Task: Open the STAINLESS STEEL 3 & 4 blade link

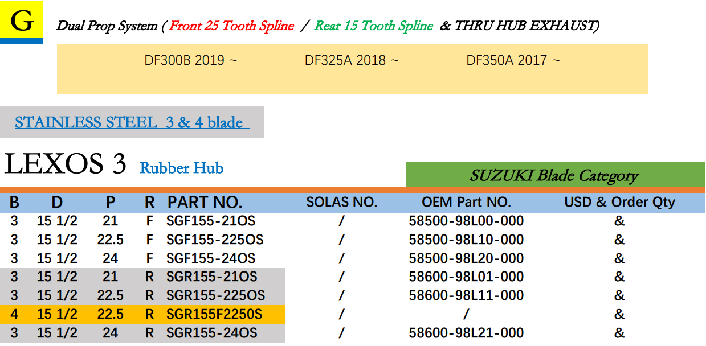Action: tap(132, 122)
